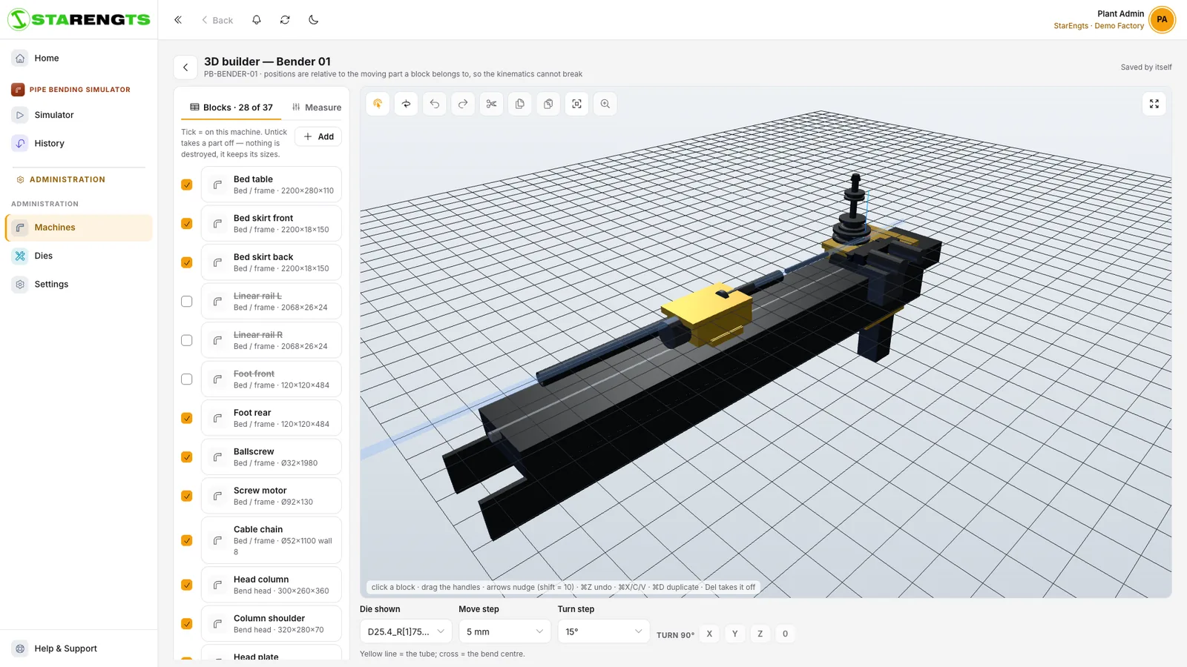1187x667 pixels.
Task: Open Help & Support
Action: [79, 648]
